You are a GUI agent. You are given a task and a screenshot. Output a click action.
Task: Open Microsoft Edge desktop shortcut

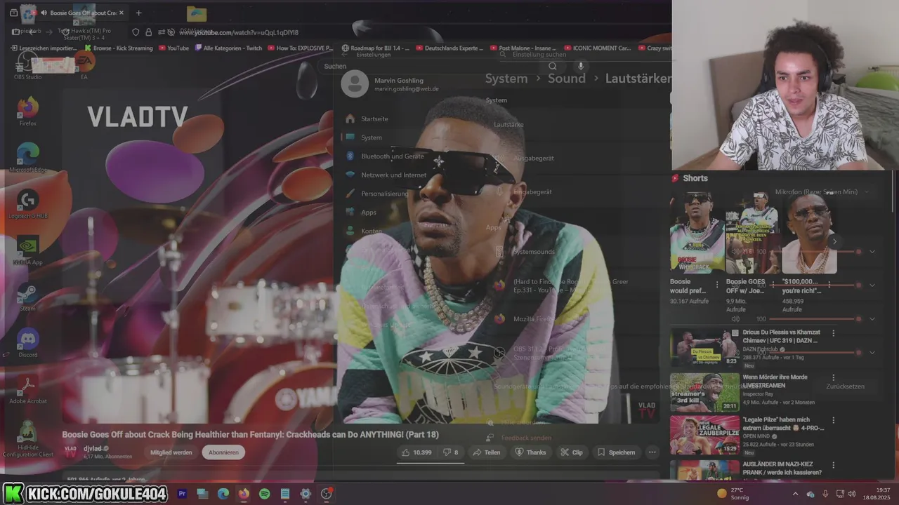27,158
